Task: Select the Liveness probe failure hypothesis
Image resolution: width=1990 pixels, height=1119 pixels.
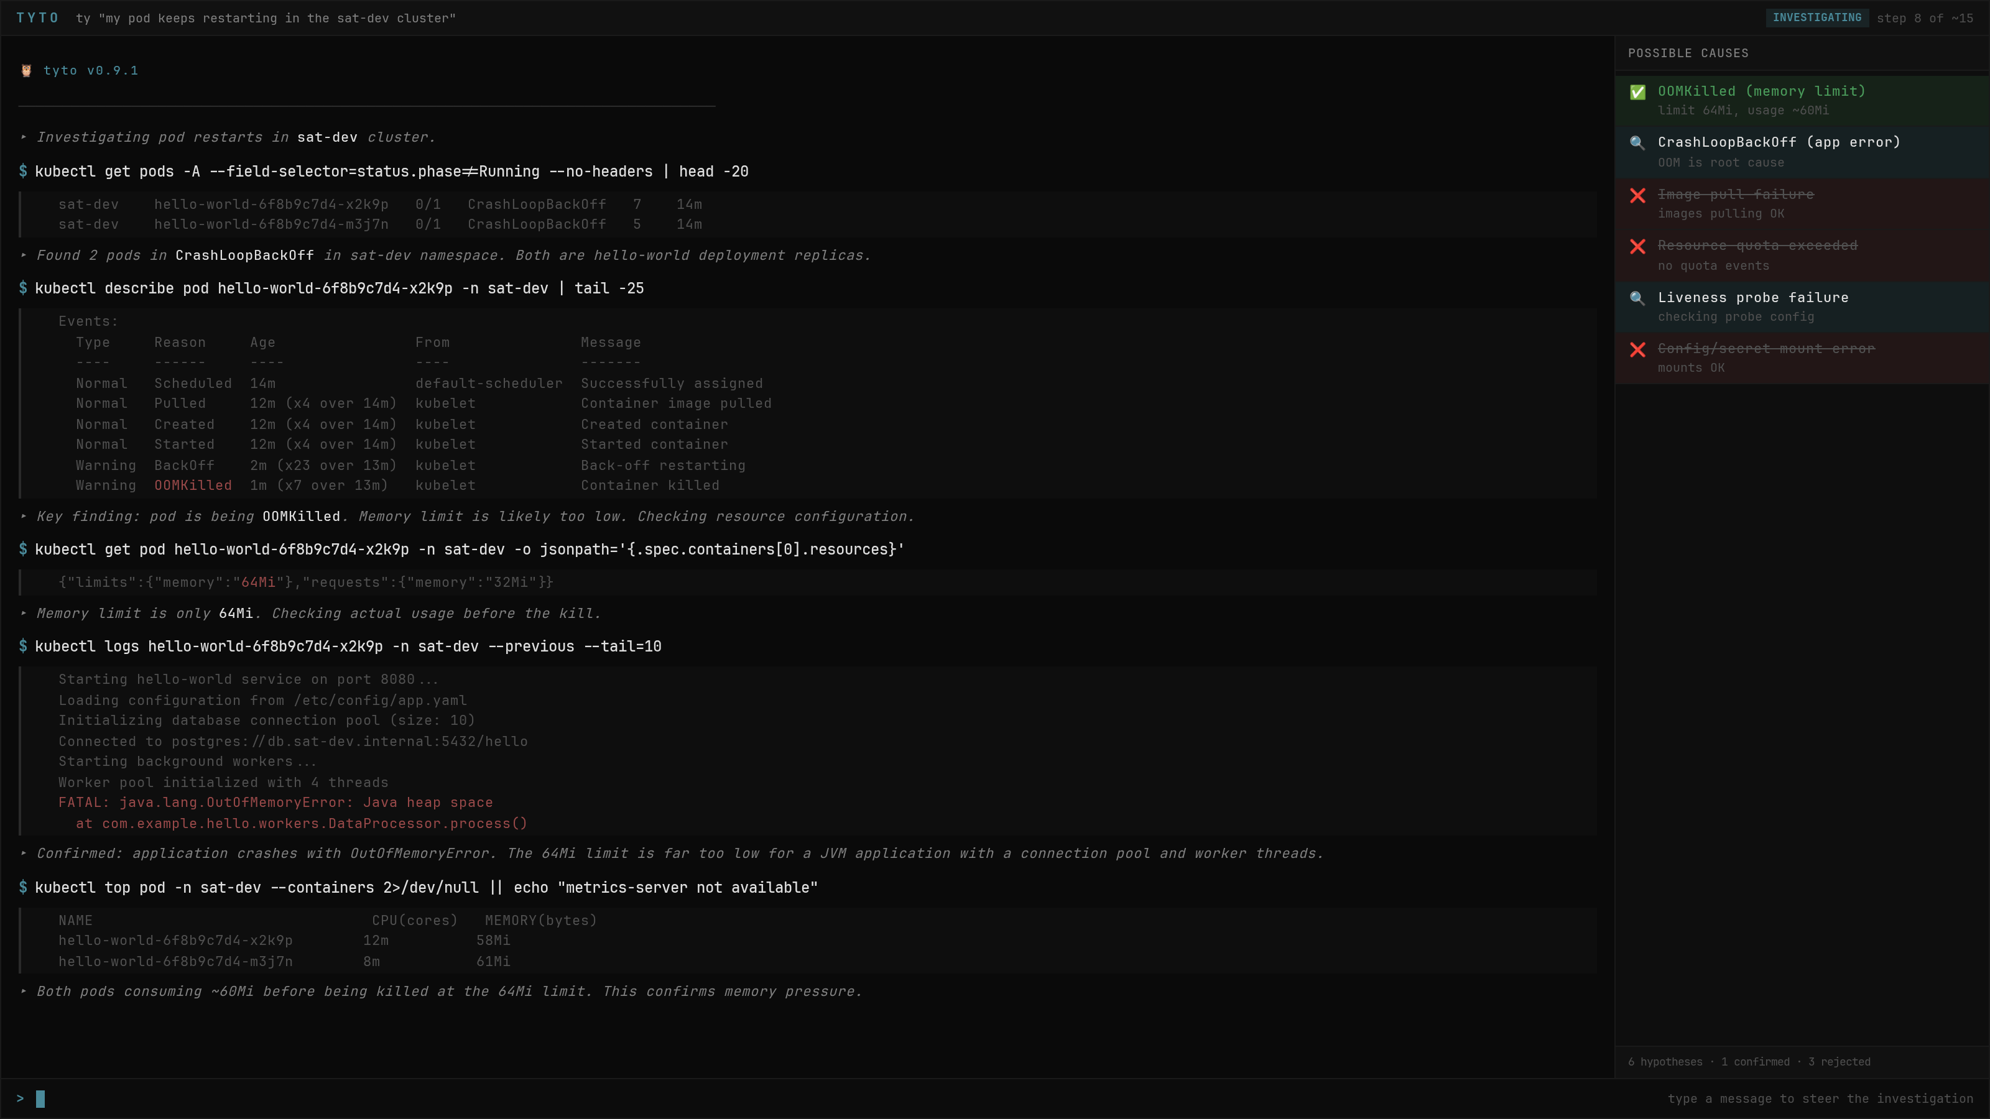Action: (x=1753, y=298)
